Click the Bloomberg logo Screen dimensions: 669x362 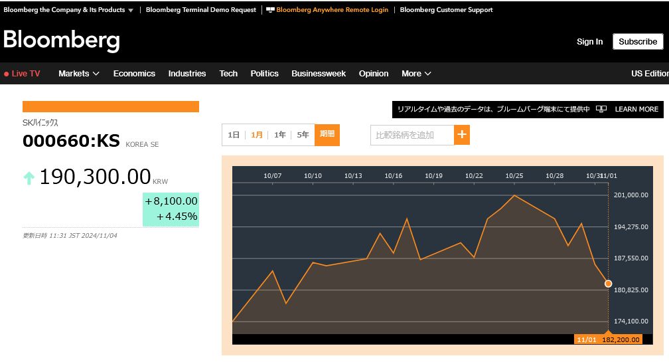pos(61,41)
